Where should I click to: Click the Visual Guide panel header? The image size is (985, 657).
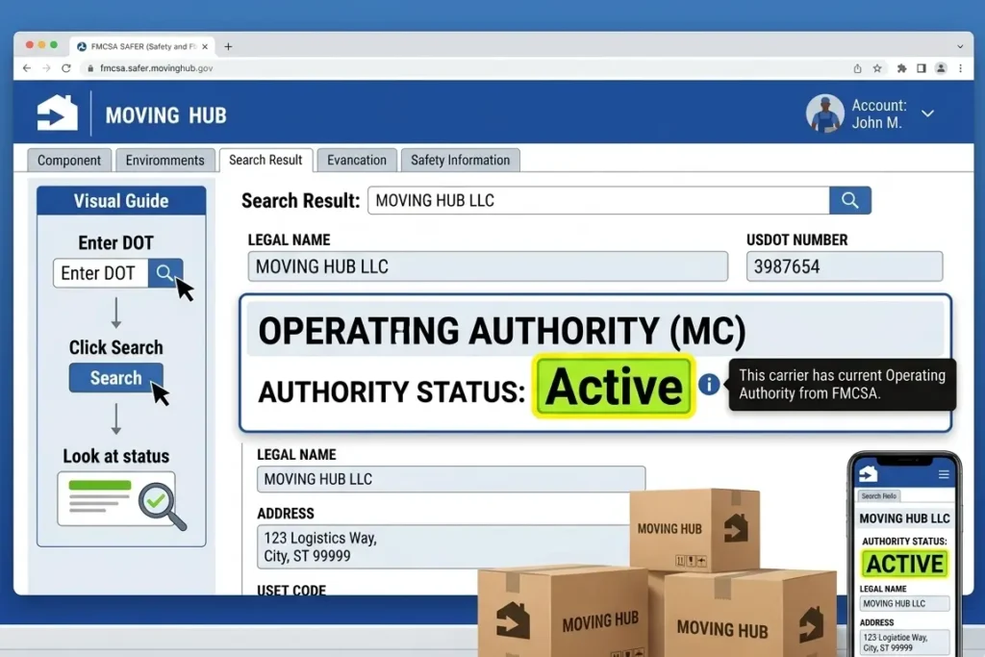pos(121,201)
